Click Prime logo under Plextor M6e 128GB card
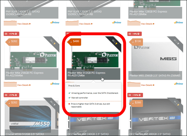Viewport: 187px width, 136px height. 178,22
